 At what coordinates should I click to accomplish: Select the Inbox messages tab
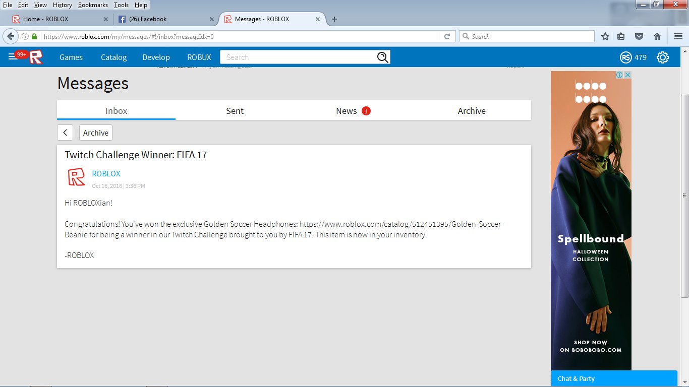(116, 111)
